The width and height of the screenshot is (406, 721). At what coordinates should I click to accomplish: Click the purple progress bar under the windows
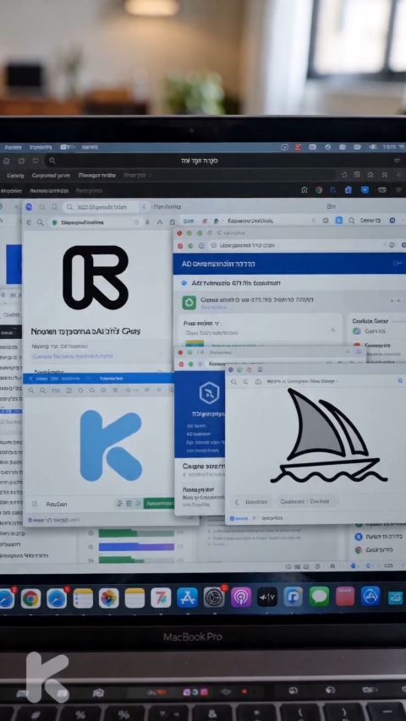[137, 547]
